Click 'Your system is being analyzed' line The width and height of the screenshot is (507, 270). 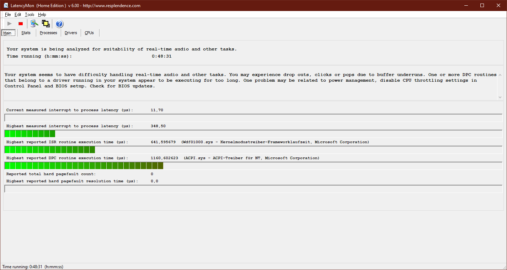tap(122, 49)
